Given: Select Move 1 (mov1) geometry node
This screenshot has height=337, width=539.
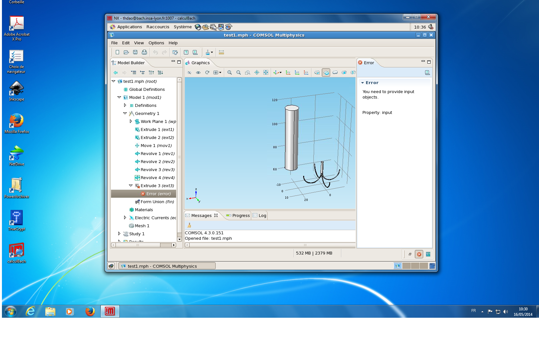Looking at the screenshot, I should coord(153,145).
